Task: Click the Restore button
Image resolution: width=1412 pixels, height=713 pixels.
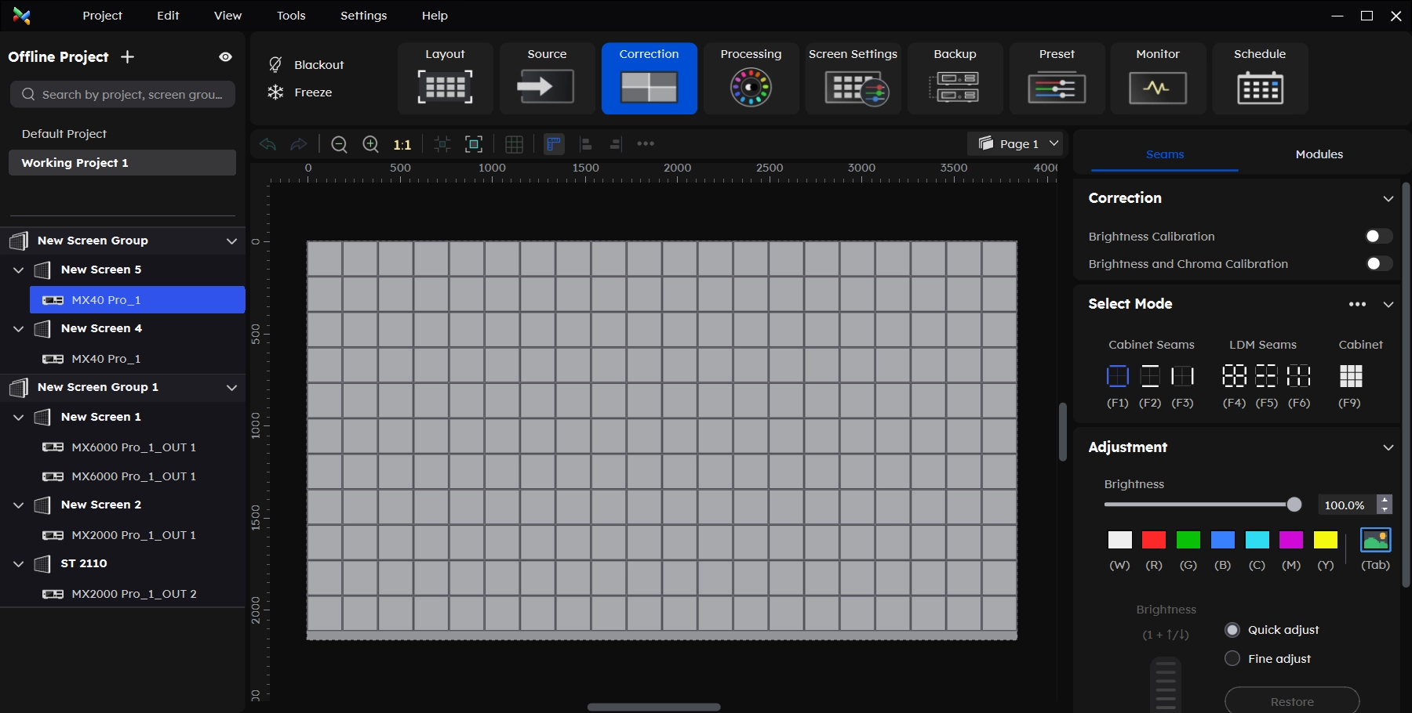Action: click(1291, 701)
